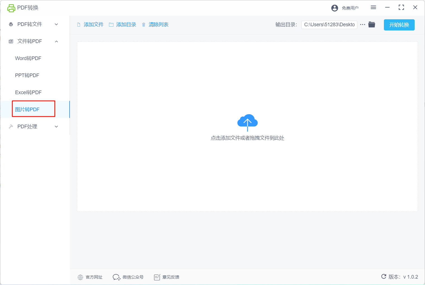Click the PDF处理 wrench icon
425x285 pixels.
pos(11,127)
